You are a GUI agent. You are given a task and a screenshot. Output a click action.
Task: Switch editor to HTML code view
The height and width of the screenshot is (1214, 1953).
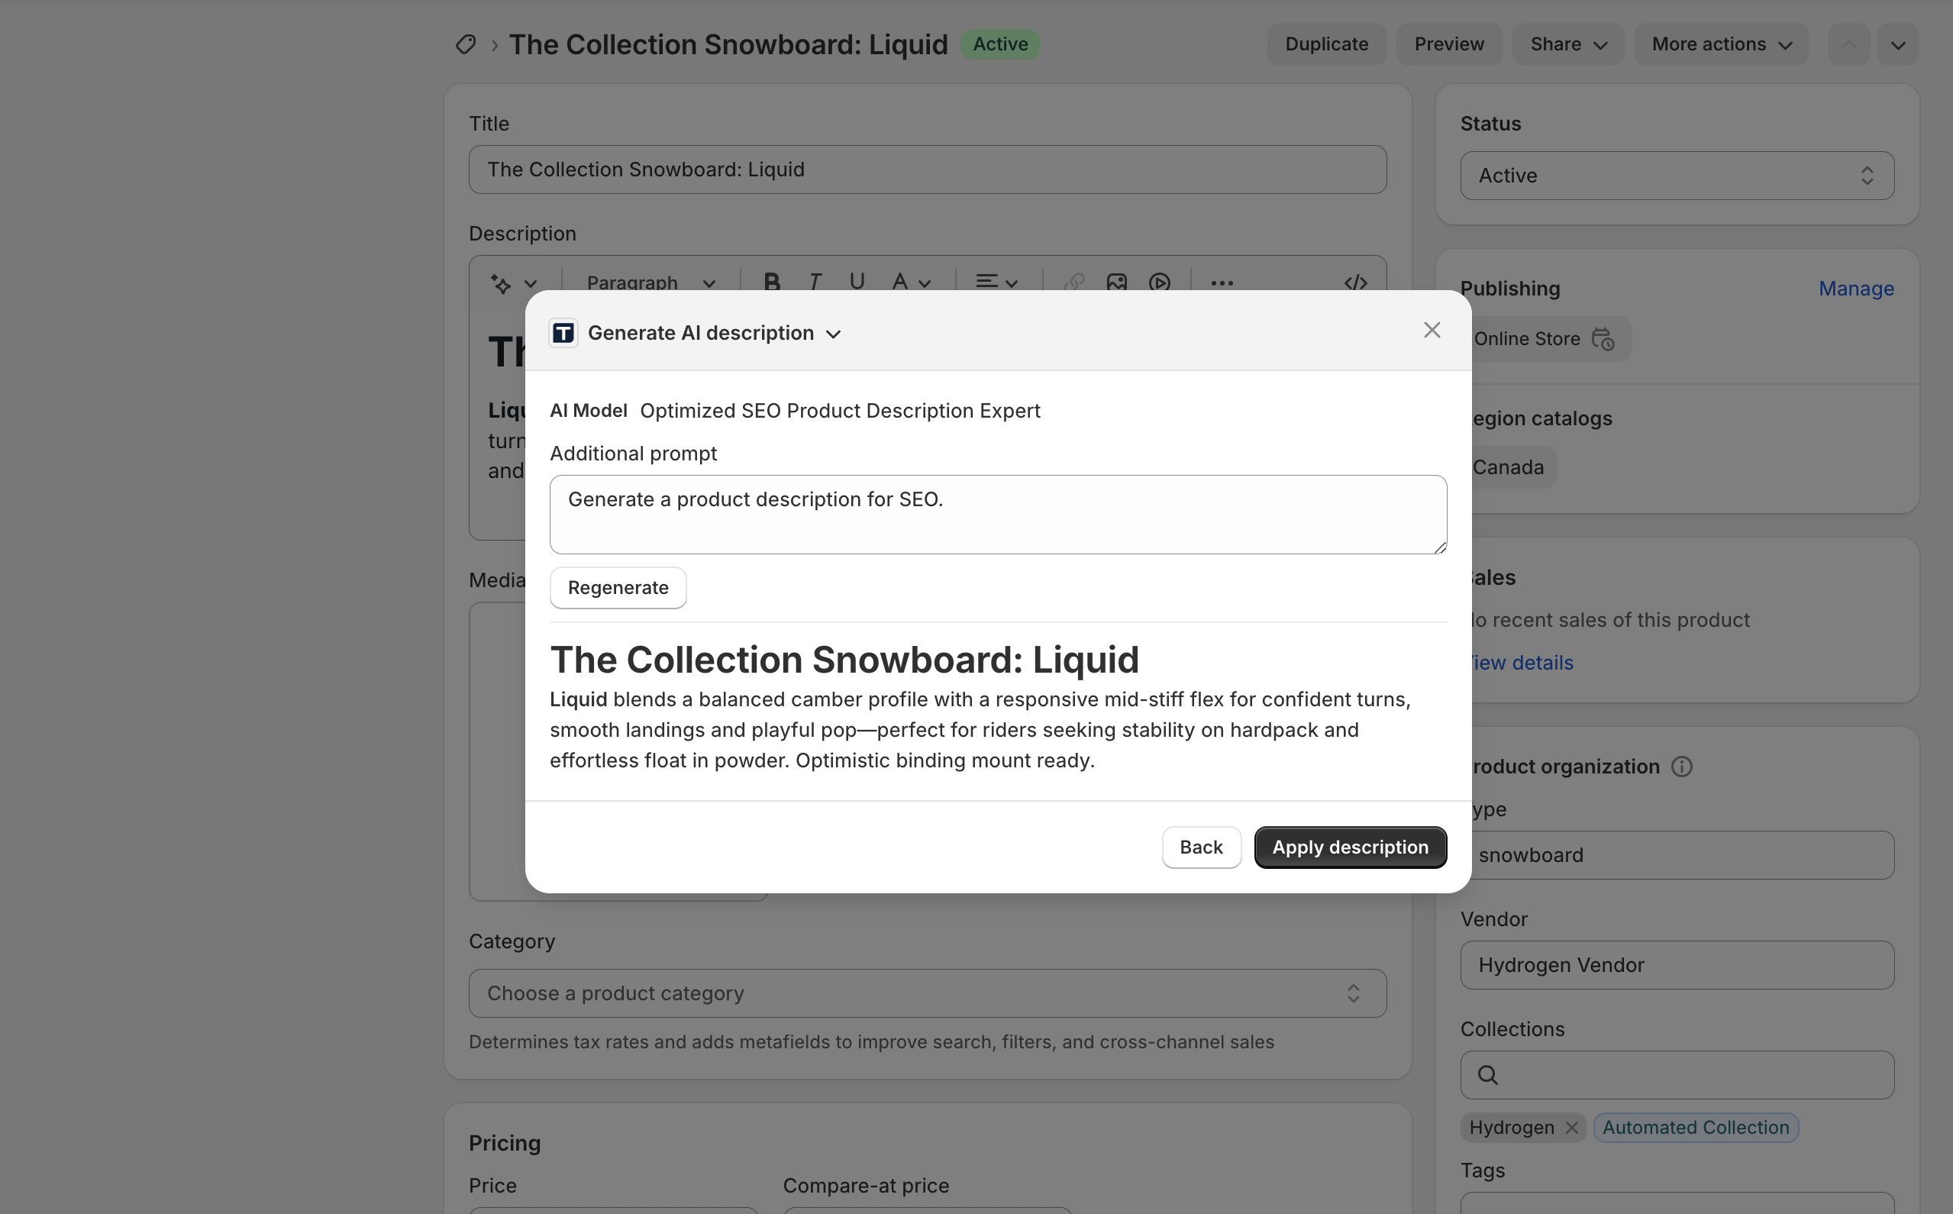(1355, 283)
